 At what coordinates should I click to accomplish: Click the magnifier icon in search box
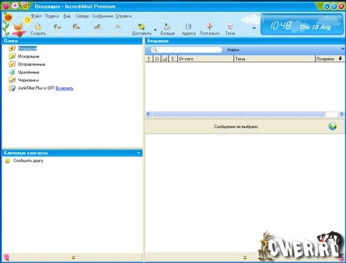(155, 50)
